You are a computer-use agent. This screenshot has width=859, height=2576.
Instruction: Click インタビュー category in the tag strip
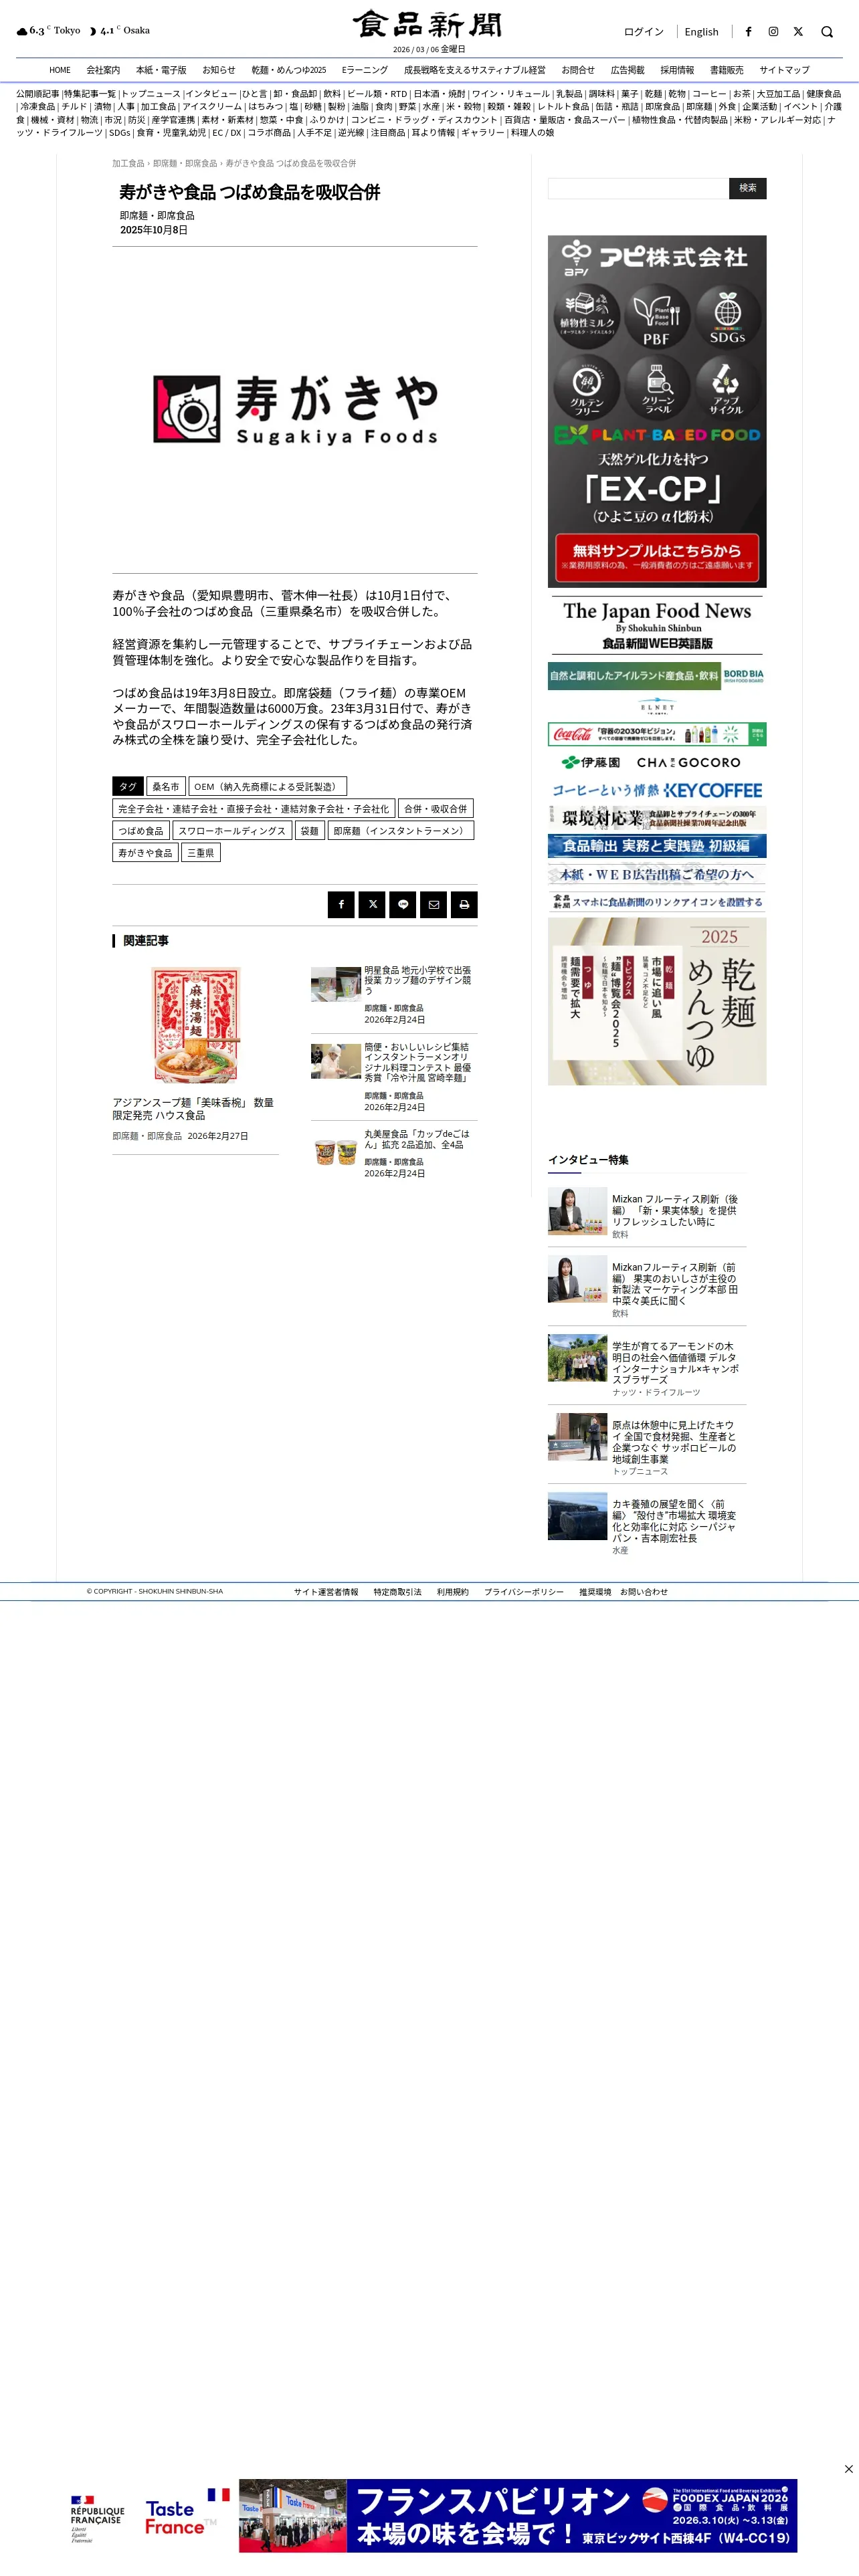pos(211,94)
